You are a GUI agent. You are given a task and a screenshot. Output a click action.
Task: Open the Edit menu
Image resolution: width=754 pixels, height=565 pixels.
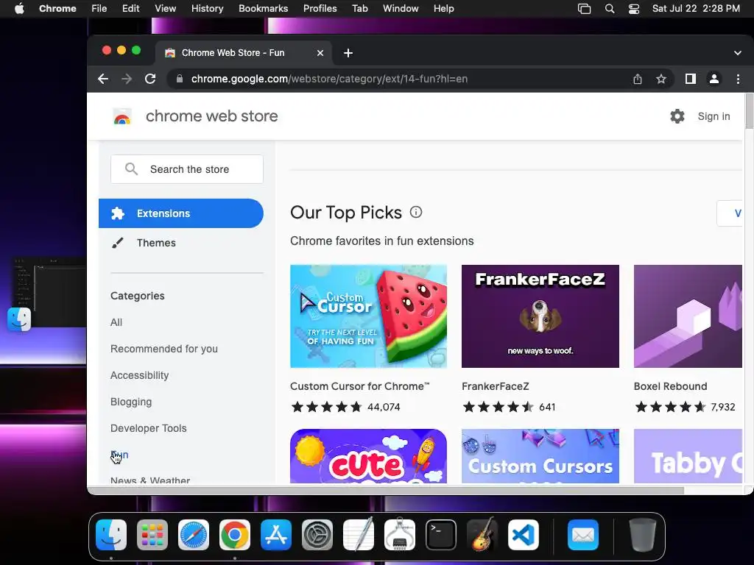click(x=130, y=9)
